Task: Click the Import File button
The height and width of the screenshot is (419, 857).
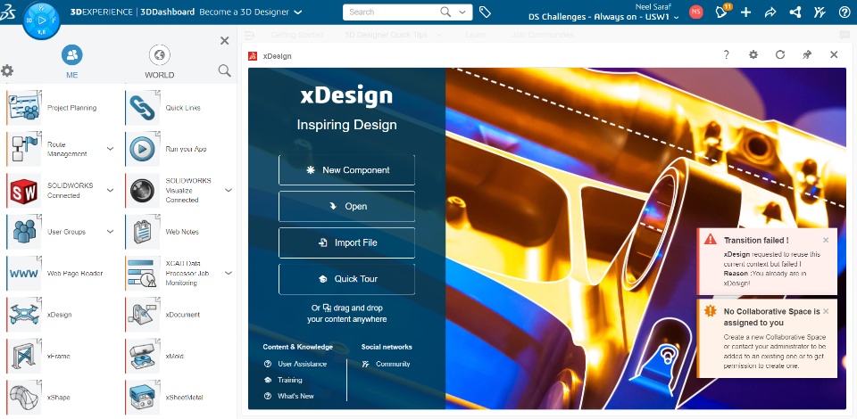Action: pyautogui.click(x=346, y=242)
